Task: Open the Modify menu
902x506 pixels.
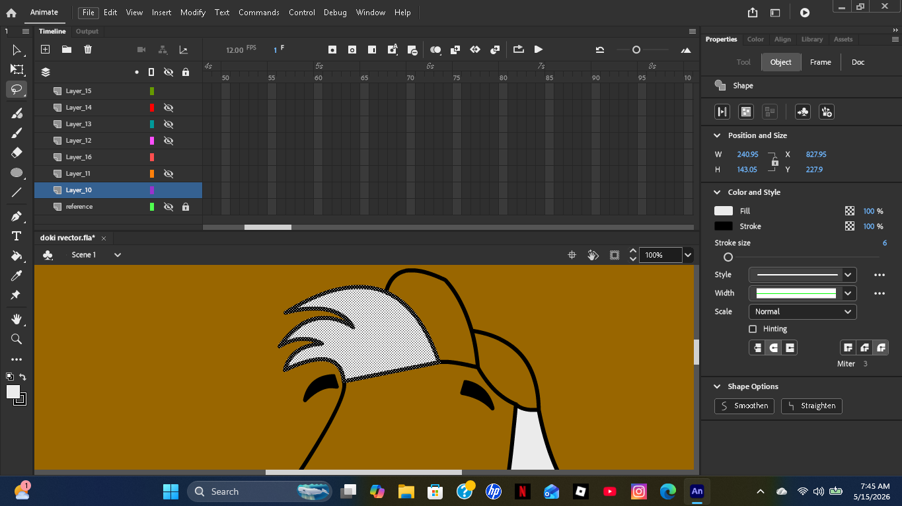Action: pos(193,13)
